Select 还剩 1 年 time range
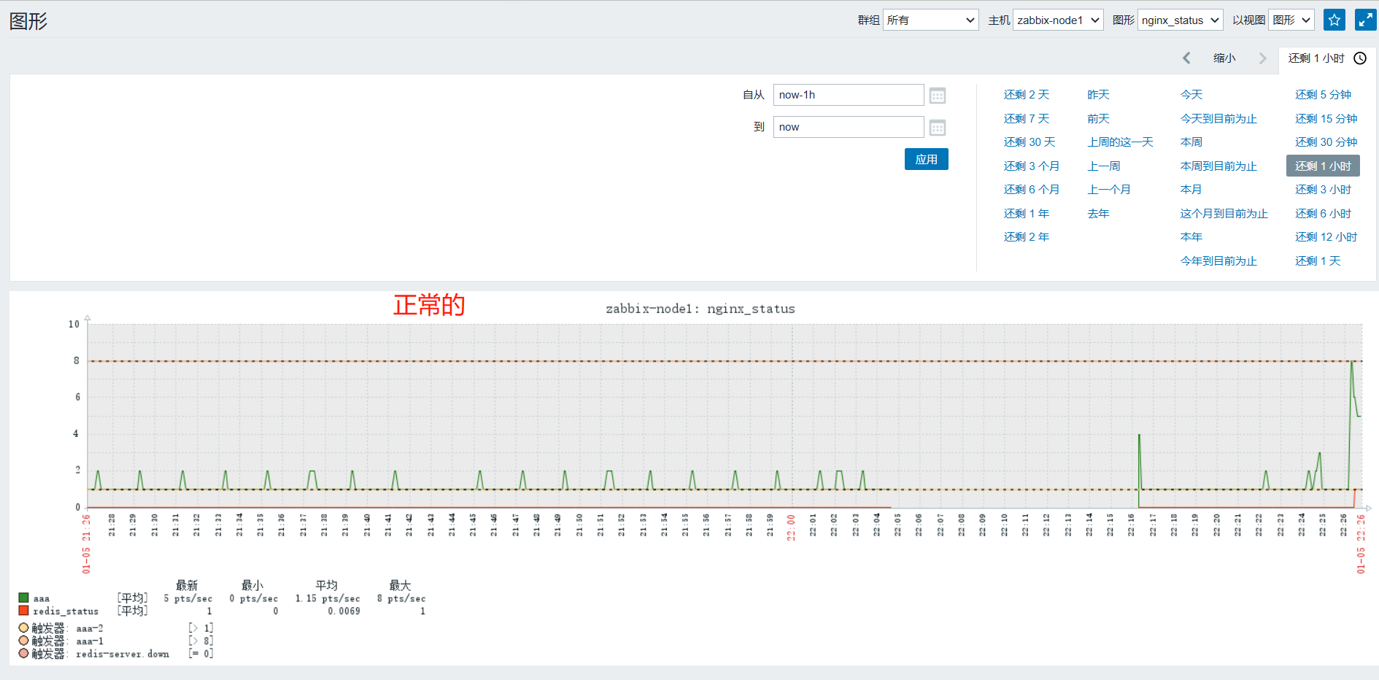Image resolution: width=1379 pixels, height=680 pixels. (1027, 213)
